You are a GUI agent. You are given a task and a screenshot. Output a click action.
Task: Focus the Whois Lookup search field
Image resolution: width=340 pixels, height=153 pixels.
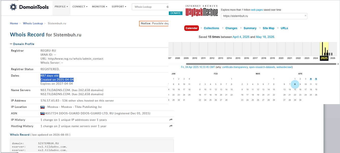point(150,7)
